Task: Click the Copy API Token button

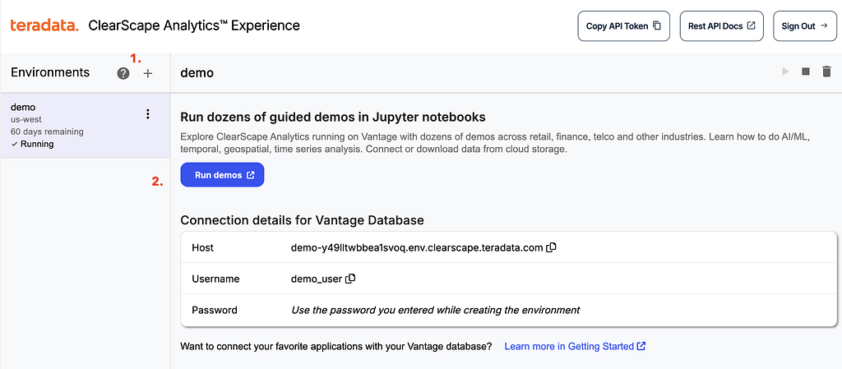Action: [623, 25]
